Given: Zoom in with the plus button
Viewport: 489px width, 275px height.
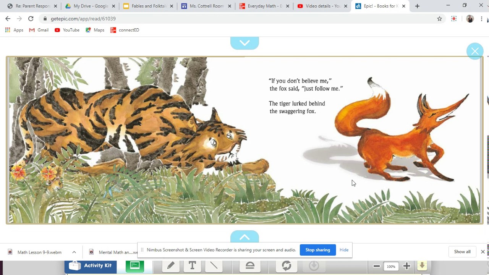Looking at the screenshot, I should [x=406, y=266].
